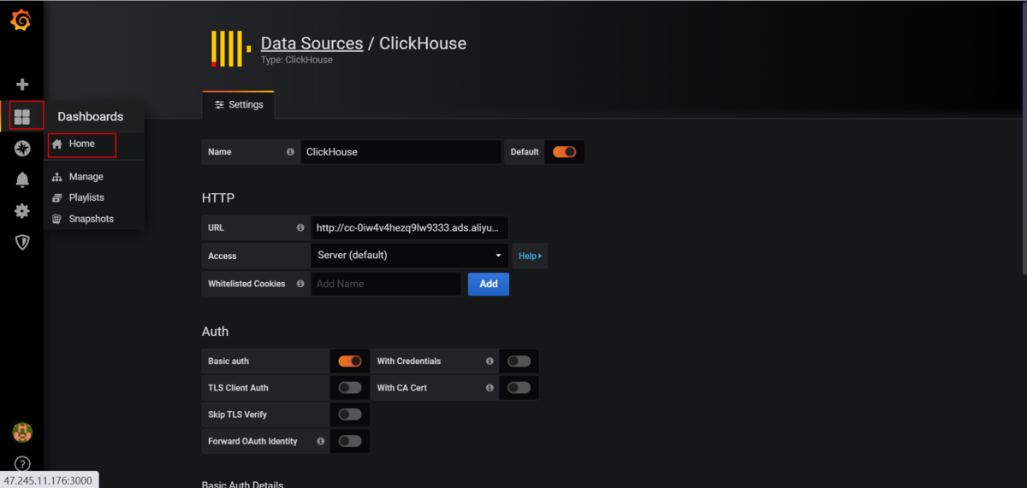Open the Server Admin shield icon
This screenshot has height=488, width=1027.
(22, 243)
